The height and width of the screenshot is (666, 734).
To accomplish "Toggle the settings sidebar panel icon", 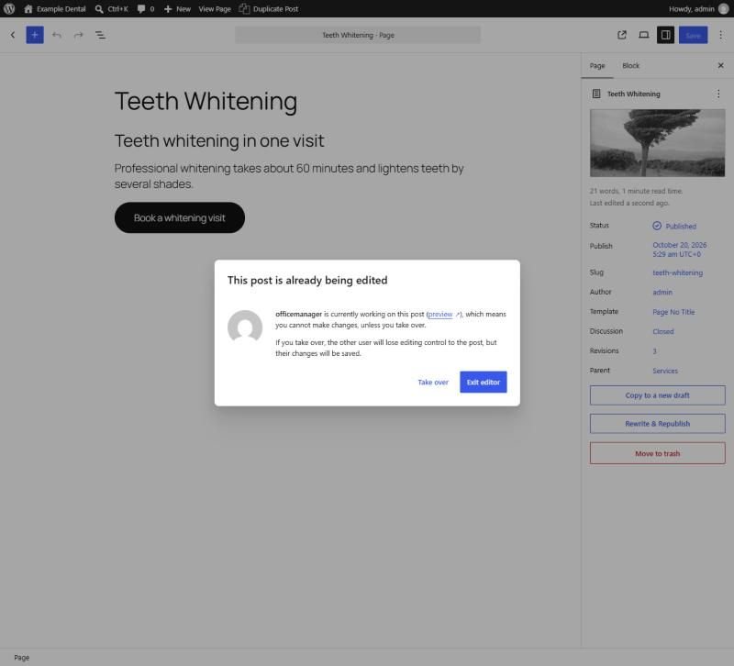I will (665, 35).
